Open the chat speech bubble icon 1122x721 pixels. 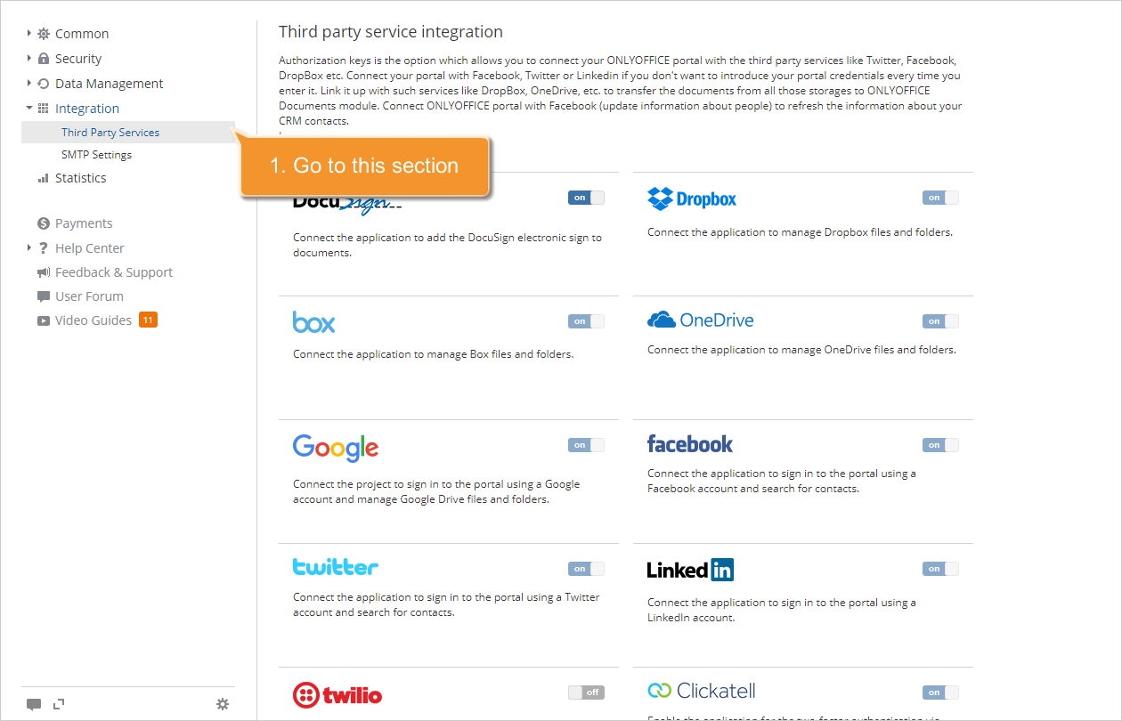(34, 704)
